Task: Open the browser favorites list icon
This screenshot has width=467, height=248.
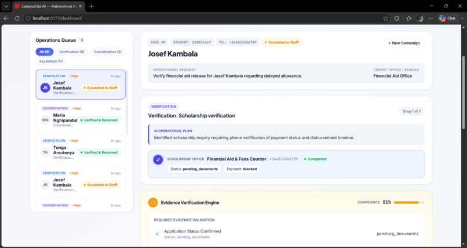Action: click(409, 18)
